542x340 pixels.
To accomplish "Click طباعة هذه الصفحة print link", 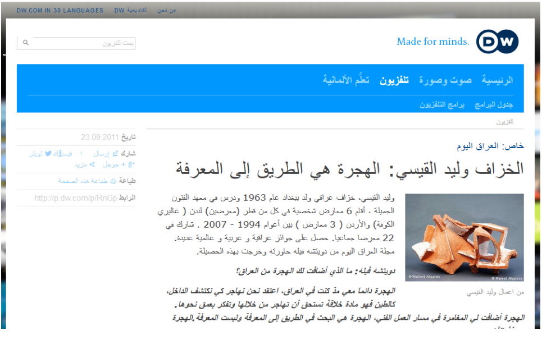I will (x=83, y=181).
